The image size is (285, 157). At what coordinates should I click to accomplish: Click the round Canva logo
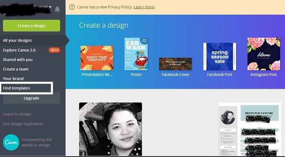click(x=11, y=142)
